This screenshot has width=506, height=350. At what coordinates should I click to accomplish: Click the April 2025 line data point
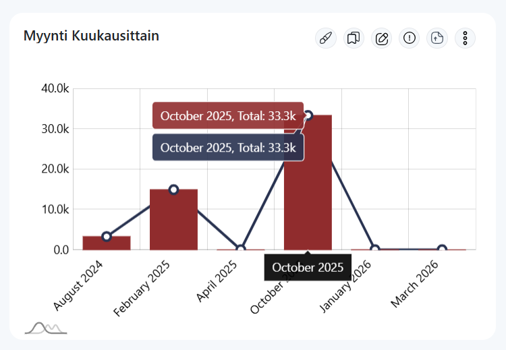pos(240,250)
